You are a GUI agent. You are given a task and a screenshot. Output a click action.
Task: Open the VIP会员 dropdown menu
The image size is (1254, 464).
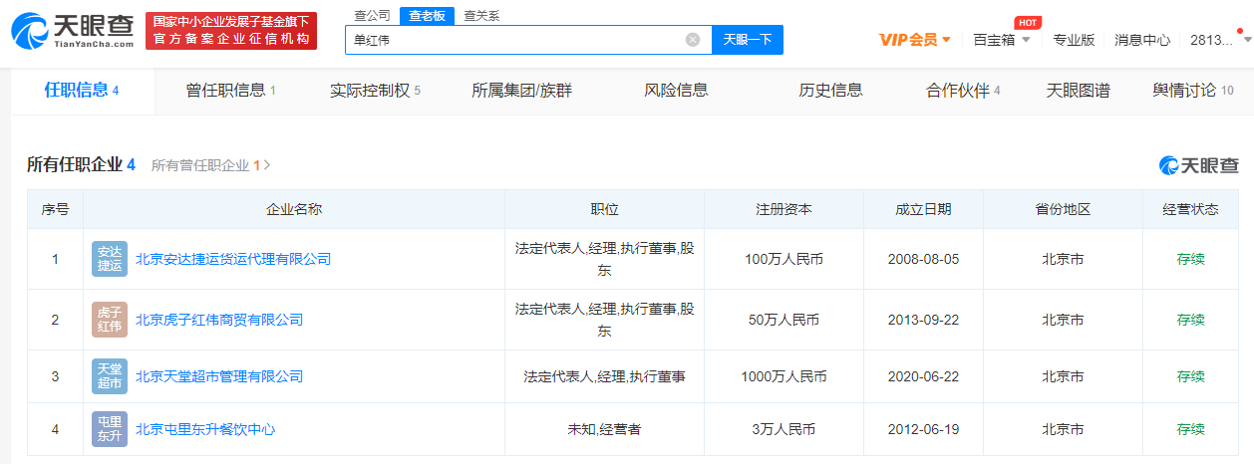pos(915,40)
